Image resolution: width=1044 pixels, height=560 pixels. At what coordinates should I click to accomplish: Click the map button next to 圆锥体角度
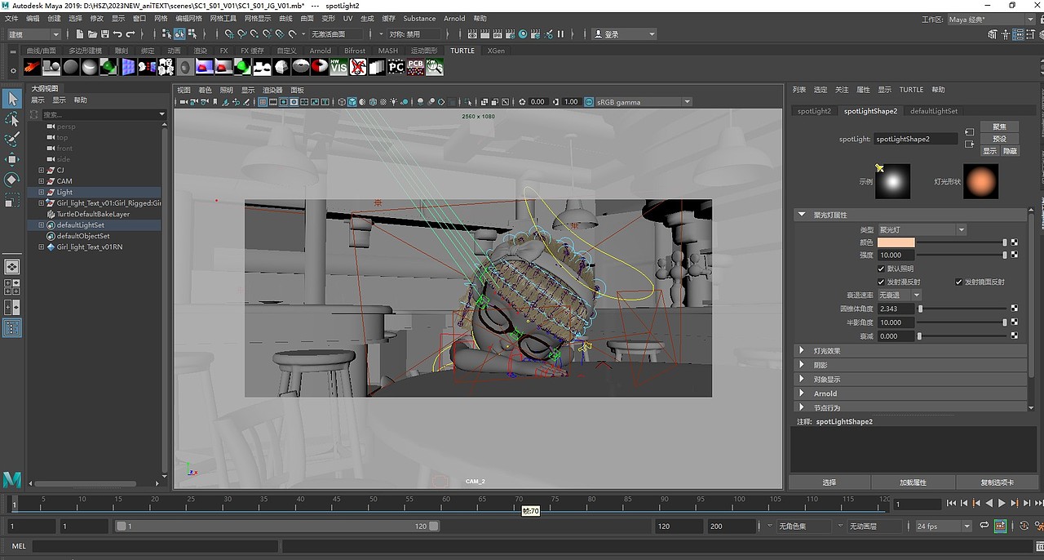click(1015, 309)
